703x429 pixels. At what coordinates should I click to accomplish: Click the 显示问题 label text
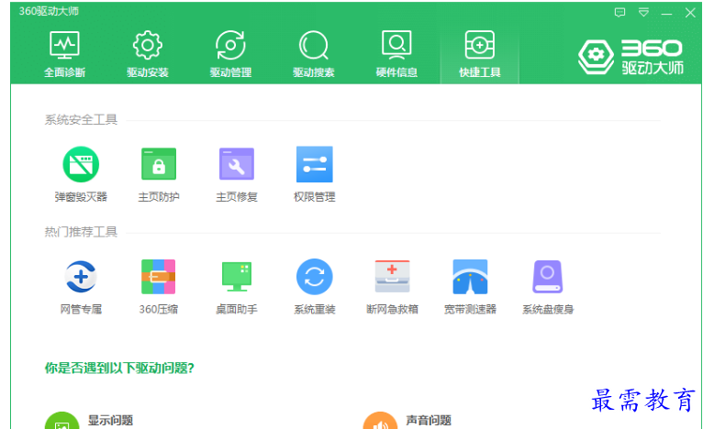click(x=110, y=421)
